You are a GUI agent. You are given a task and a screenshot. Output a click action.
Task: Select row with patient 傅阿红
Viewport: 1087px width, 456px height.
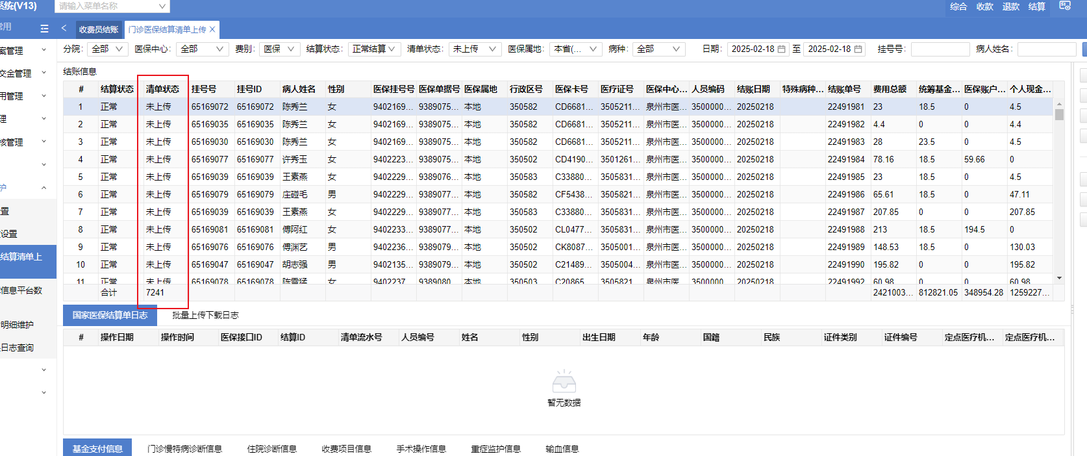(558, 229)
